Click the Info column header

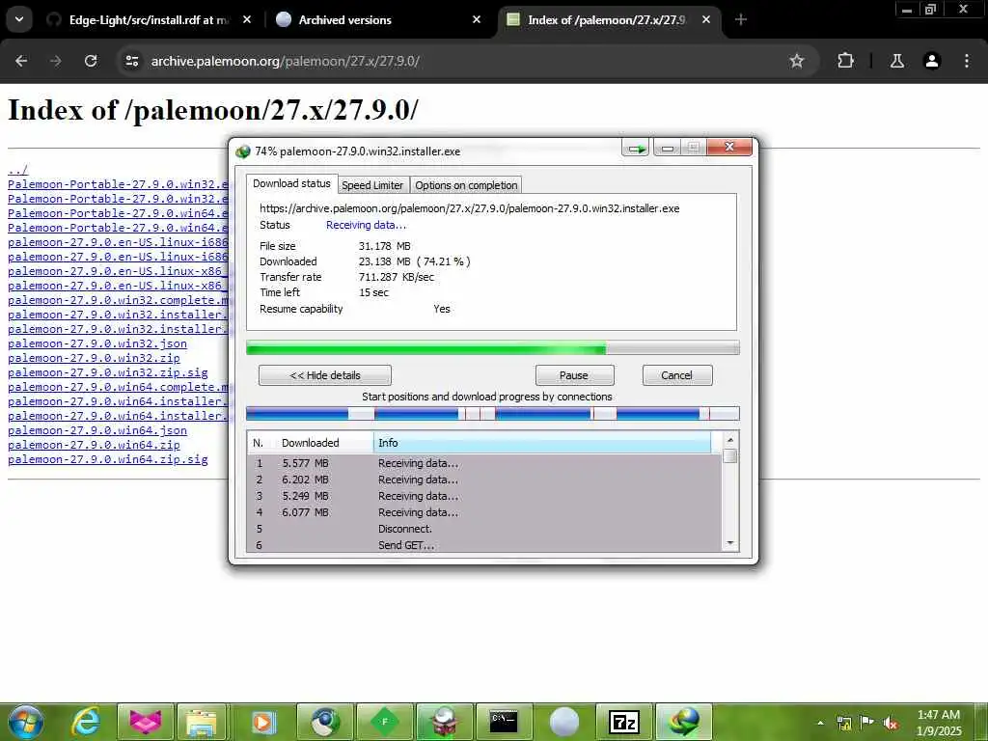[x=542, y=443]
